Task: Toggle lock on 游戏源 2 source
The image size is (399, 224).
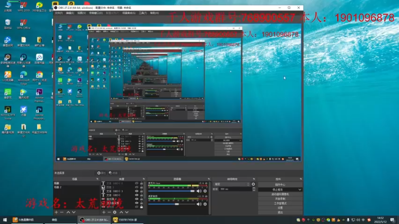Action: [142, 199]
